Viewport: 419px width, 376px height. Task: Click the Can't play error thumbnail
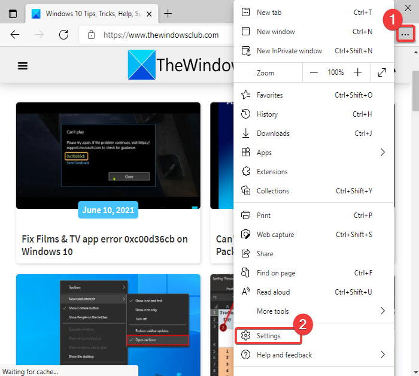tap(108, 156)
